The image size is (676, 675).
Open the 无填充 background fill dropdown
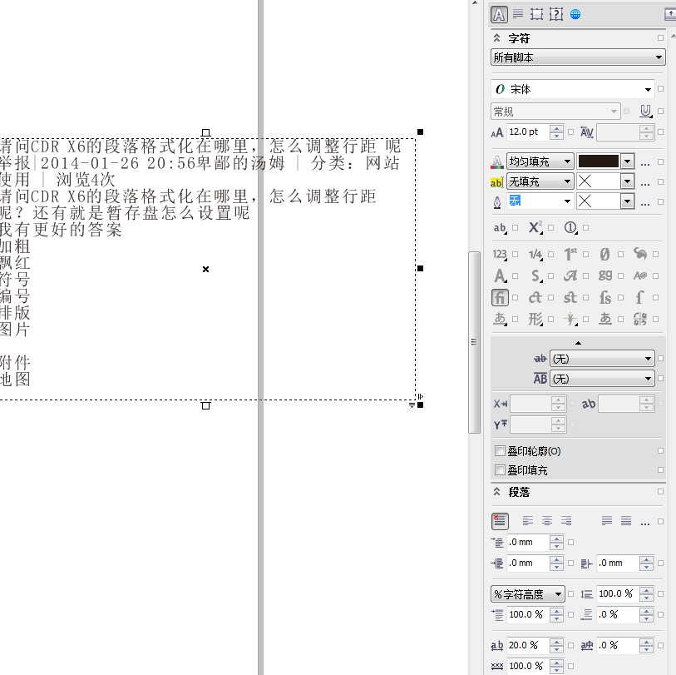(x=540, y=181)
